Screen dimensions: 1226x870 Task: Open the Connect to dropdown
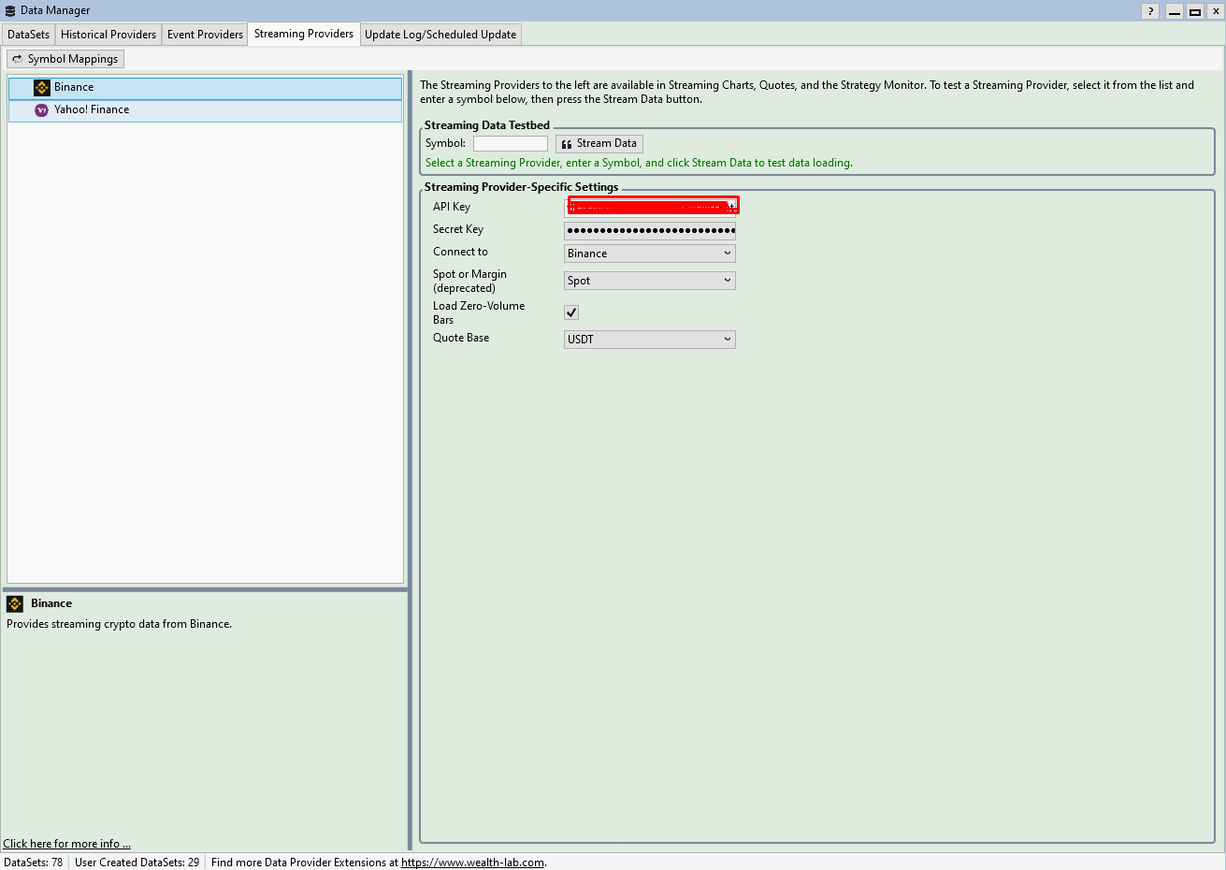click(x=650, y=254)
